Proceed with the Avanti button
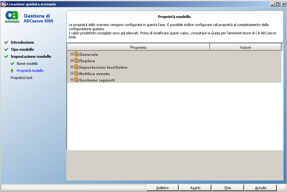The width and height of the screenshot is (287, 192). point(195,188)
